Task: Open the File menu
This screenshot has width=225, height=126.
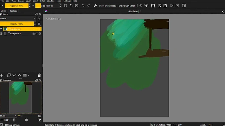Action: coord(2,1)
